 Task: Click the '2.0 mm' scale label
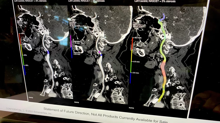coord(136,73)
